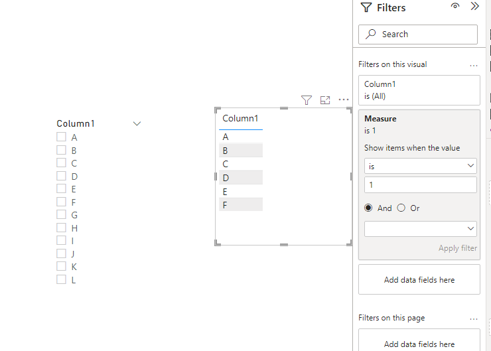491x351 pixels.
Task: Expand the Column1 is (All) filter card
Action: [419, 90]
